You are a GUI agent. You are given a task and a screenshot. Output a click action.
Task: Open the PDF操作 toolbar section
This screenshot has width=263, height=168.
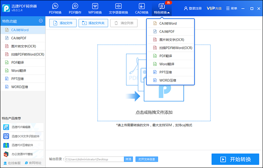[x=75, y=8]
